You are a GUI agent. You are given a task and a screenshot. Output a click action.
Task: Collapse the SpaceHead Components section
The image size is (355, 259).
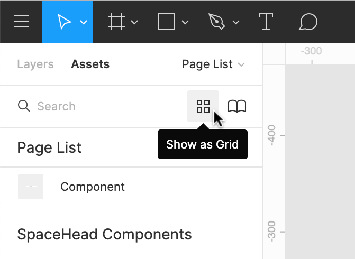[x=104, y=234]
